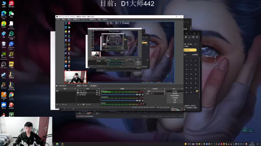261x146 pixels.
Task: Click the transition duration input field
Action: click(157, 94)
